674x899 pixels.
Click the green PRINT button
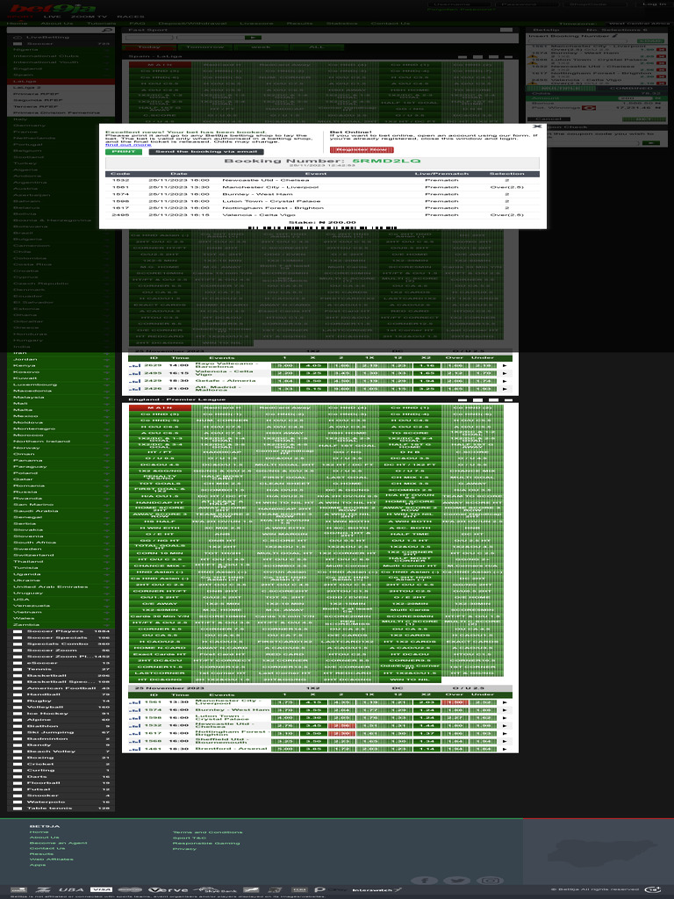point(123,152)
